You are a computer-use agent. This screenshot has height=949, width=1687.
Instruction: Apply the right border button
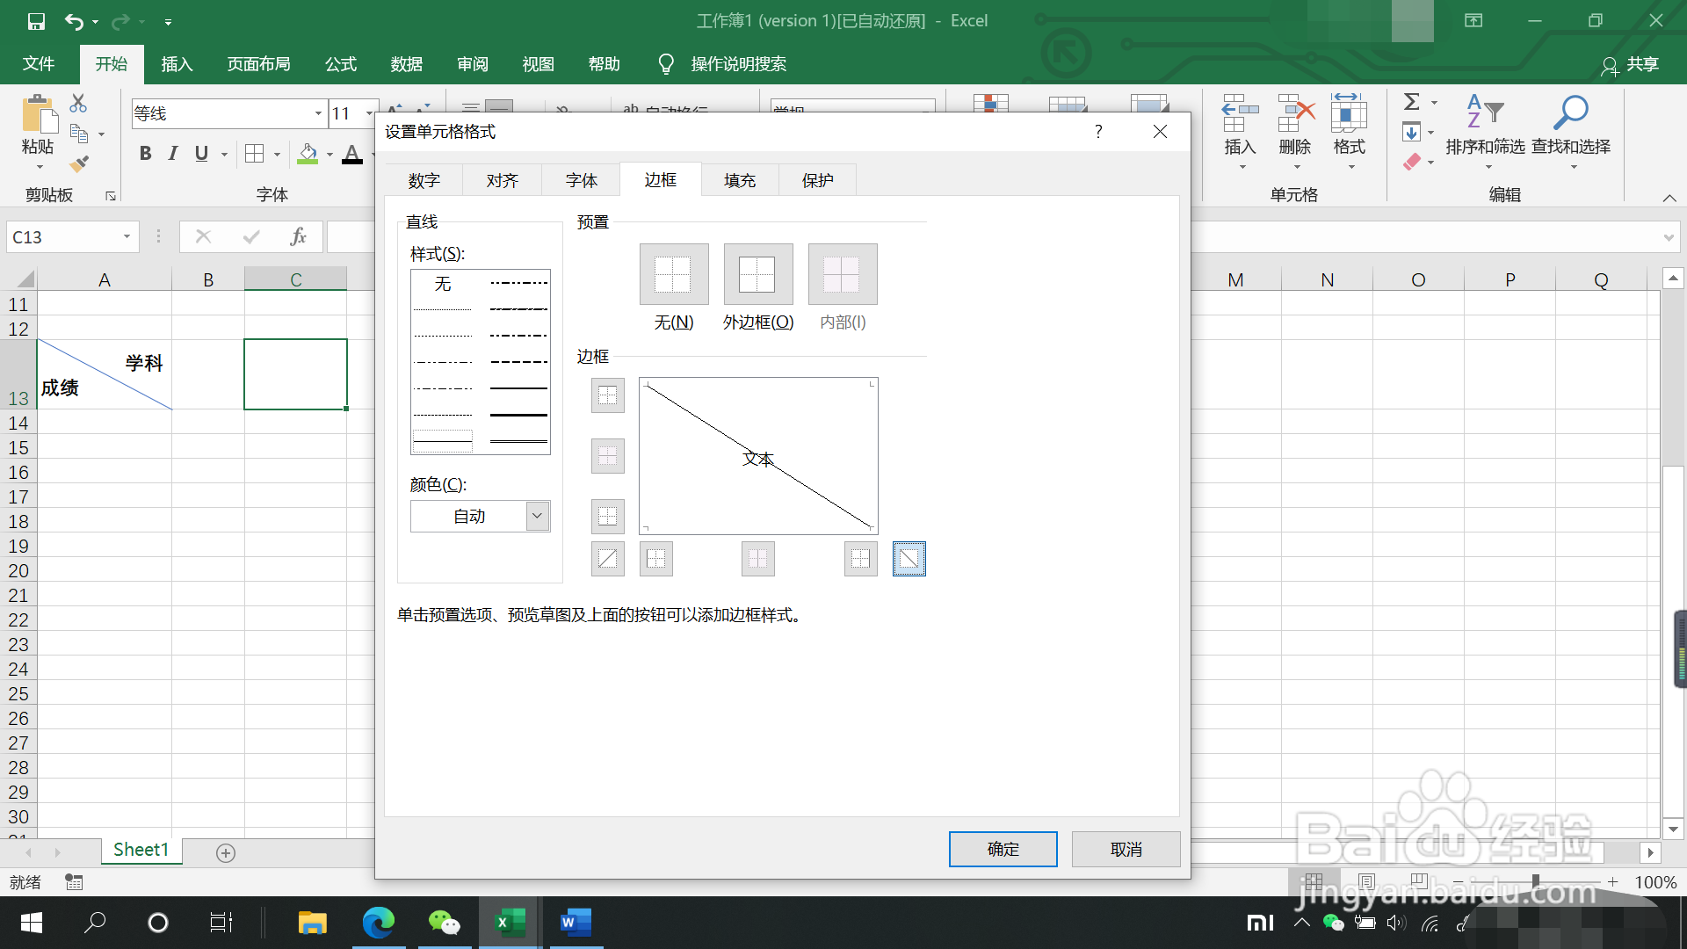[860, 559]
